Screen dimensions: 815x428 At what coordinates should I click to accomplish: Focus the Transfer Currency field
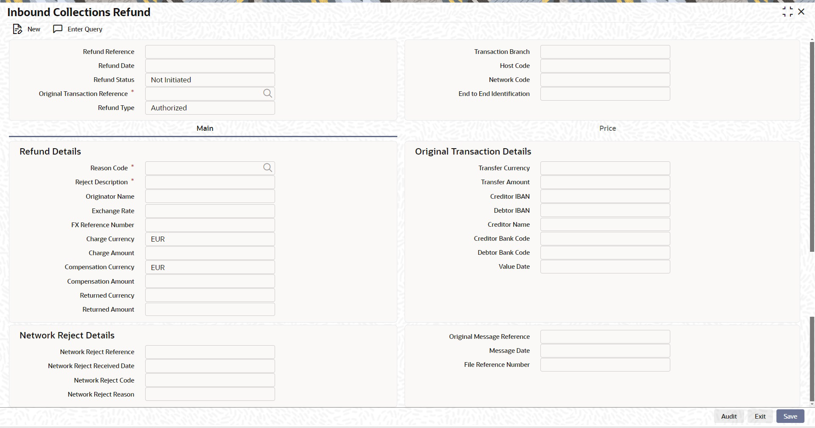coord(605,168)
